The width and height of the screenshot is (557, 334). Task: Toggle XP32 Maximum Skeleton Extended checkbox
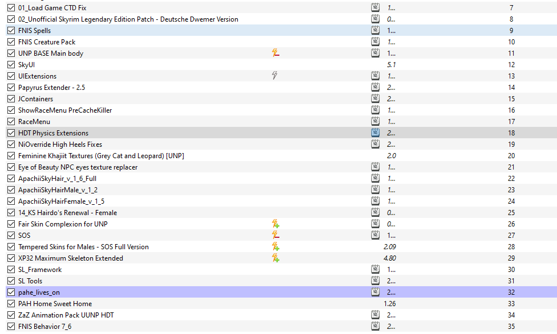[11, 258]
